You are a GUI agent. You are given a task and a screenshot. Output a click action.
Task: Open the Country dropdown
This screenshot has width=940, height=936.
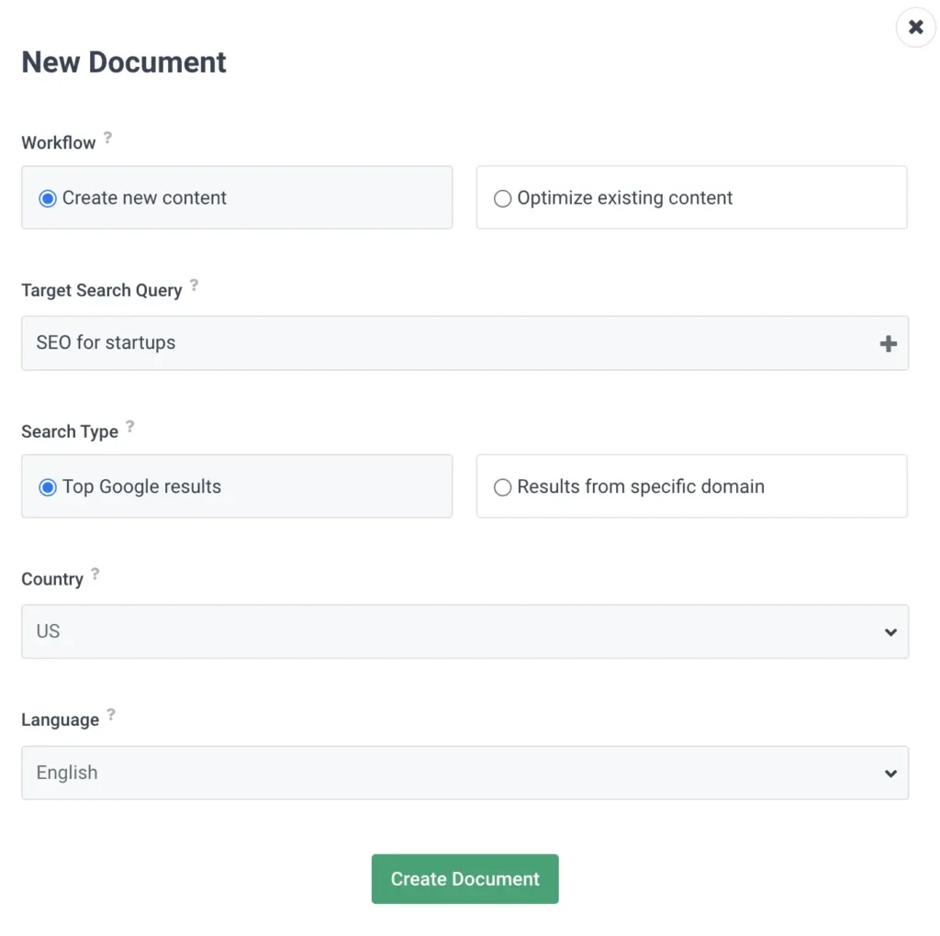(464, 631)
